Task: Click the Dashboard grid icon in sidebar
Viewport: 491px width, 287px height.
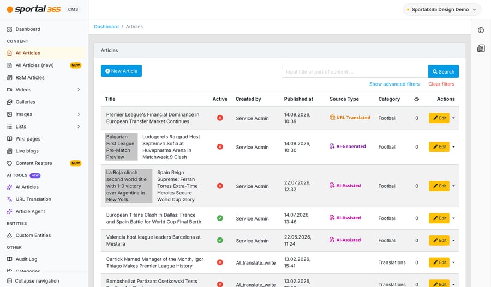Action: (x=9, y=29)
